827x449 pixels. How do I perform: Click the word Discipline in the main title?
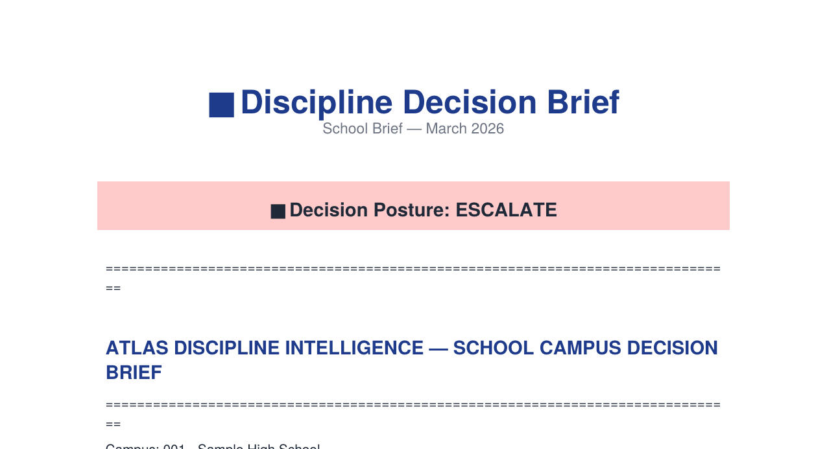pos(317,102)
